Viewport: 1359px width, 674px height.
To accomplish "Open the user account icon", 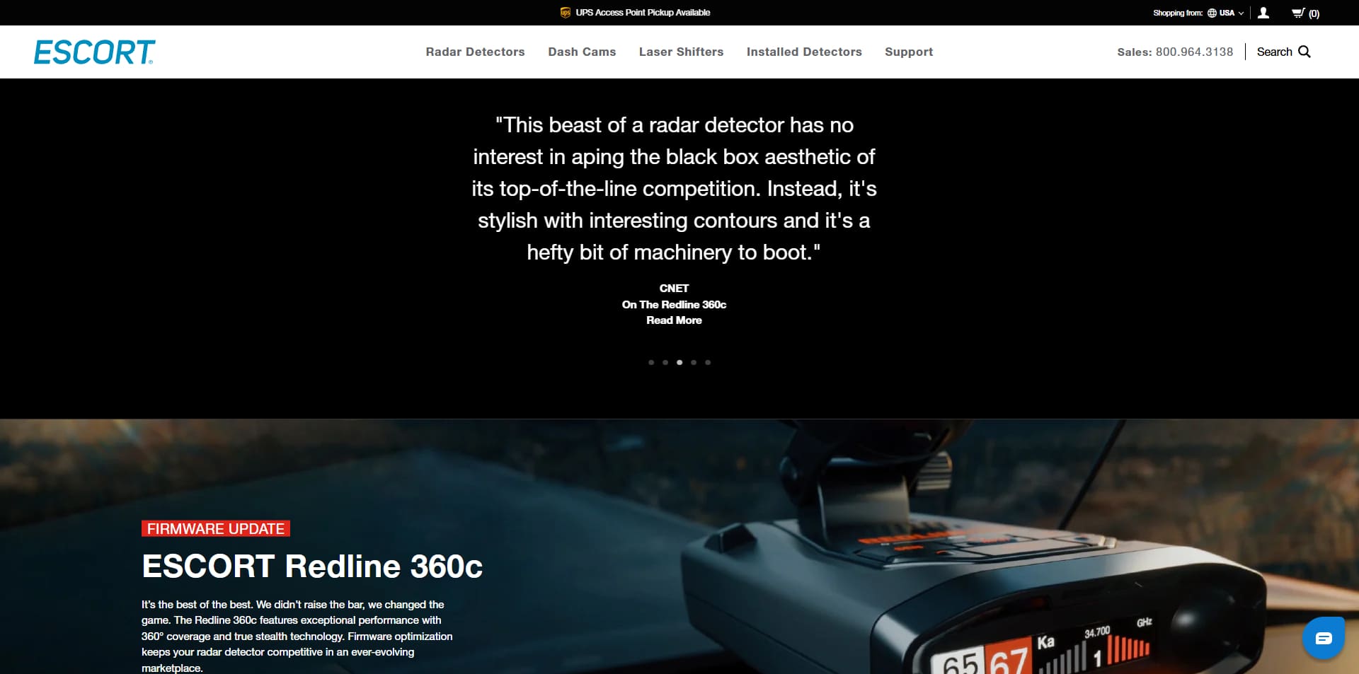I will pyautogui.click(x=1263, y=13).
